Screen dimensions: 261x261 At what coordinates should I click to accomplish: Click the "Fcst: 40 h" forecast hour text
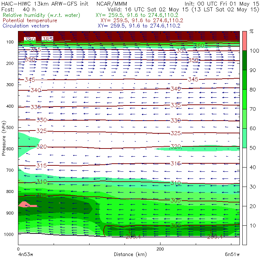(18, 10)
